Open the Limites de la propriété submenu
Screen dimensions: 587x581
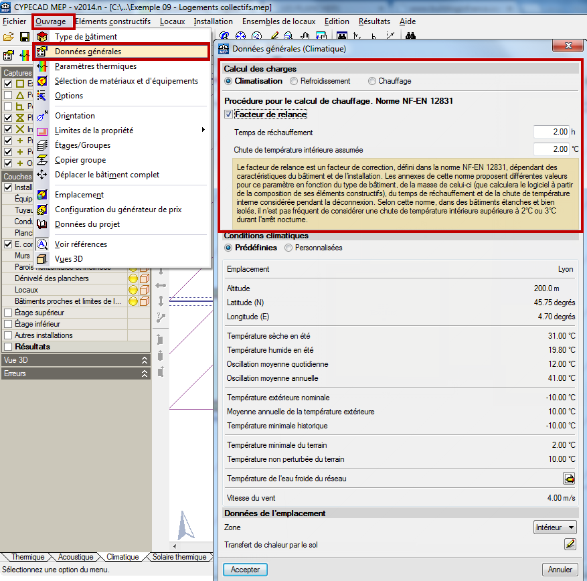pos(94,131)
